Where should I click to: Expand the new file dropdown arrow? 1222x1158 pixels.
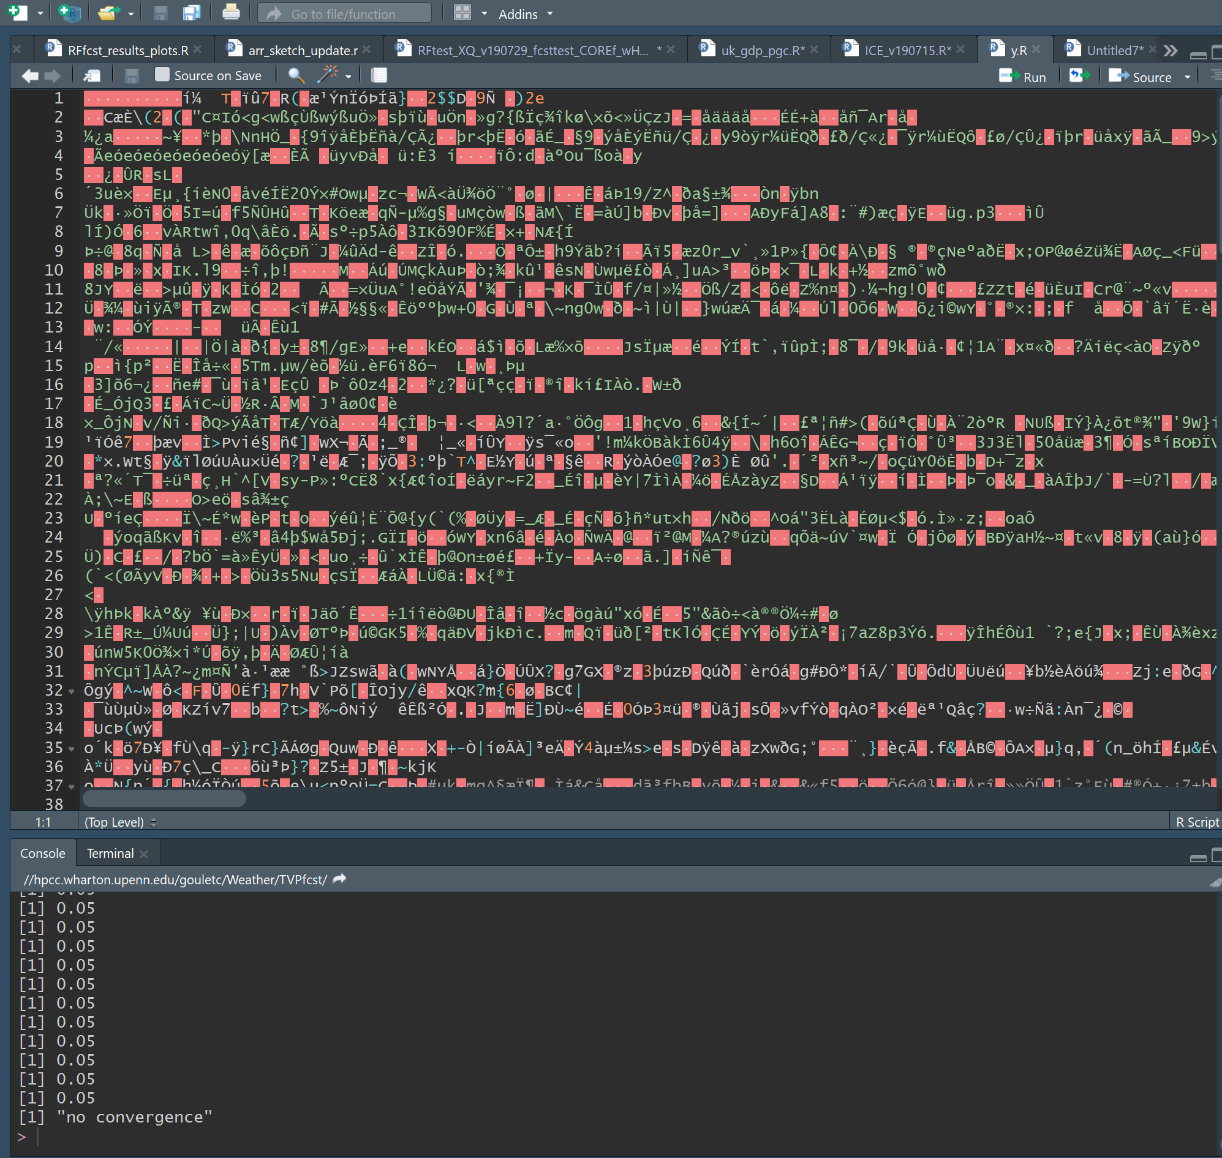(x=39, y=13)
